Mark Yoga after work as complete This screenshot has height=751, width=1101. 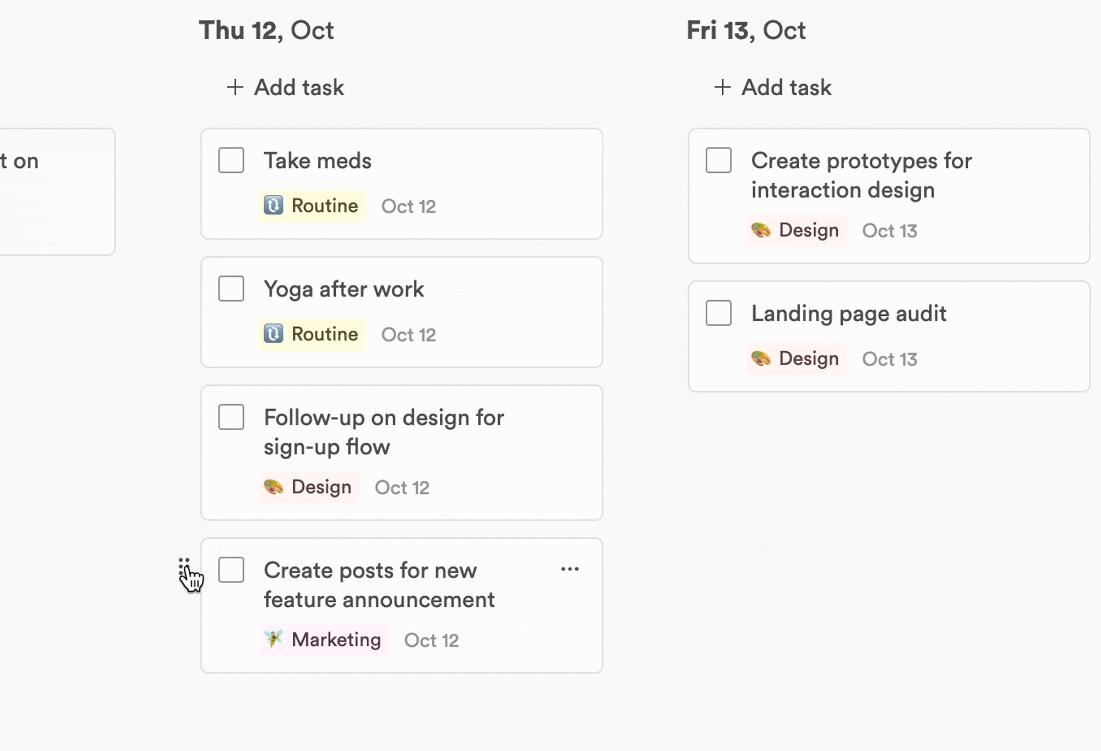[231, 289]
